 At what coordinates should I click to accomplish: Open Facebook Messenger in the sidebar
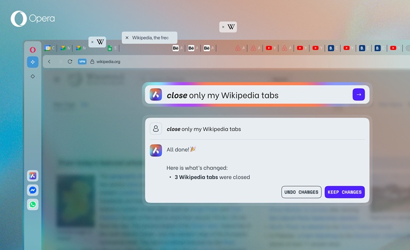point(32,190)
